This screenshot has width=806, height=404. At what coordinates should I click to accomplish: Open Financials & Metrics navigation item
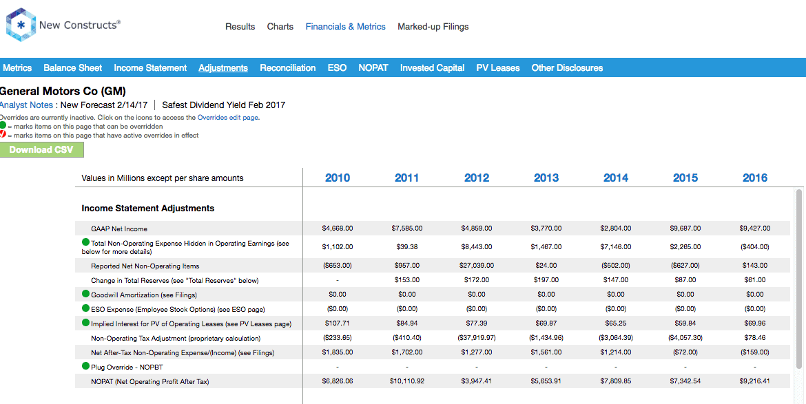point(345,27)
